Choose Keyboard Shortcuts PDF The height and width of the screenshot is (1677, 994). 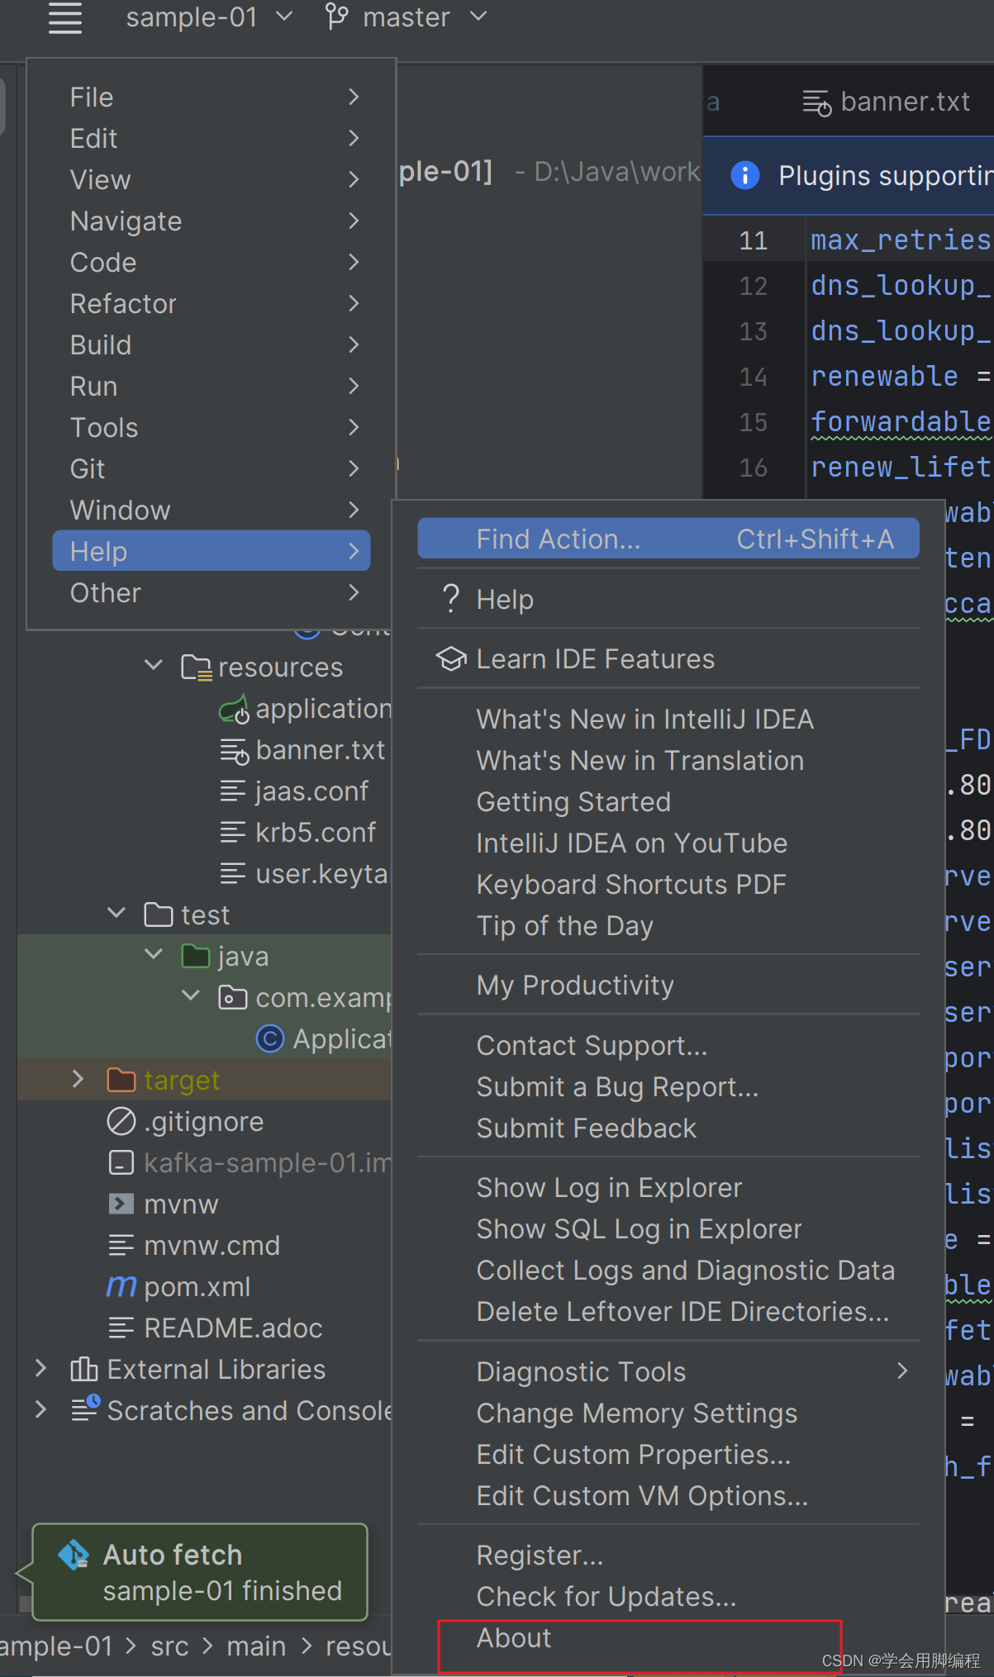668,884
